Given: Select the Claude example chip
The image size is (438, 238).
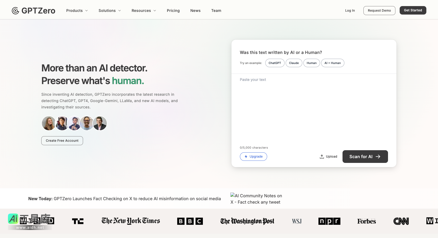Looking at the screenshot, I should pos(294,63).
